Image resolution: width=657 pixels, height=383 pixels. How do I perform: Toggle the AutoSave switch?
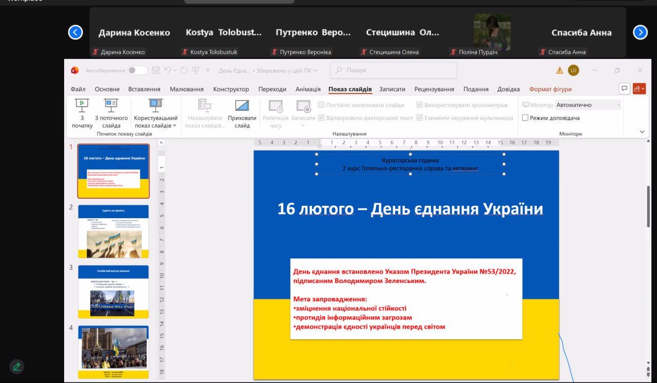137,70
